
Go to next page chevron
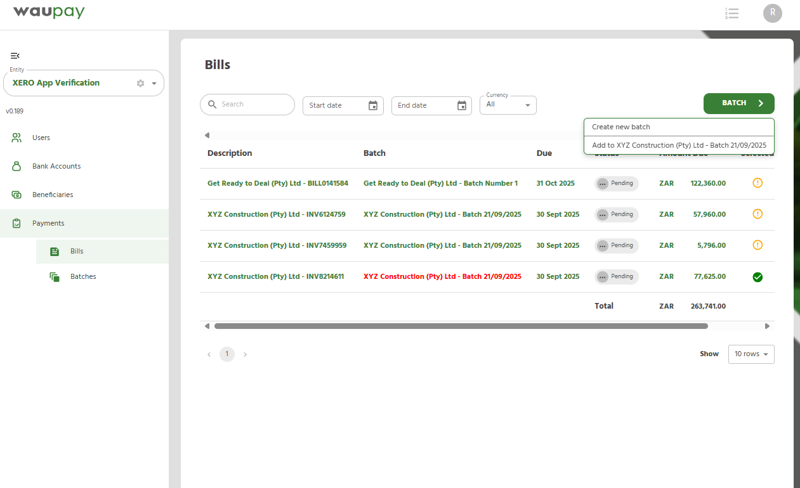pos(246,354)
